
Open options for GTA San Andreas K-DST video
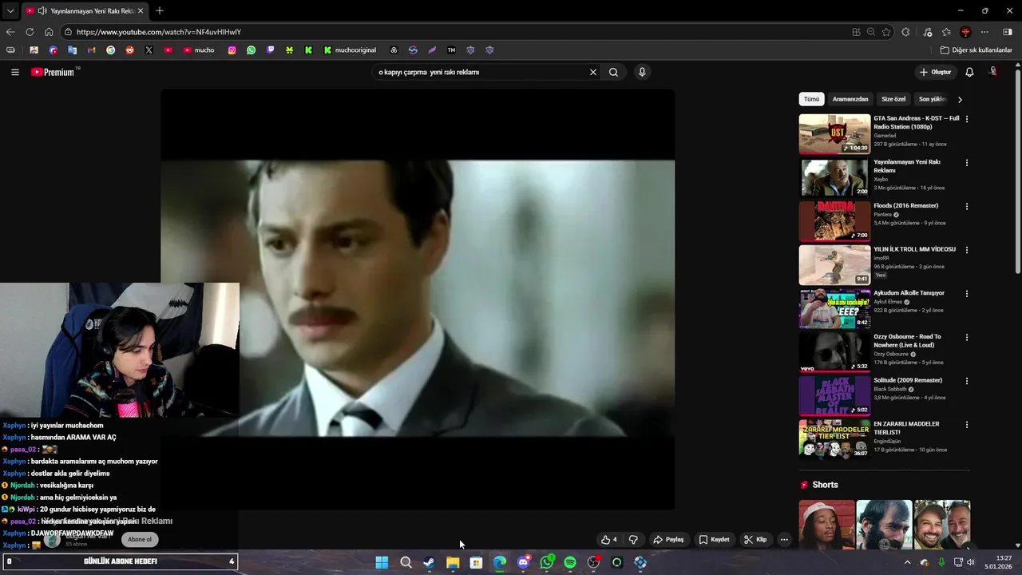click(x=967, y=119)
